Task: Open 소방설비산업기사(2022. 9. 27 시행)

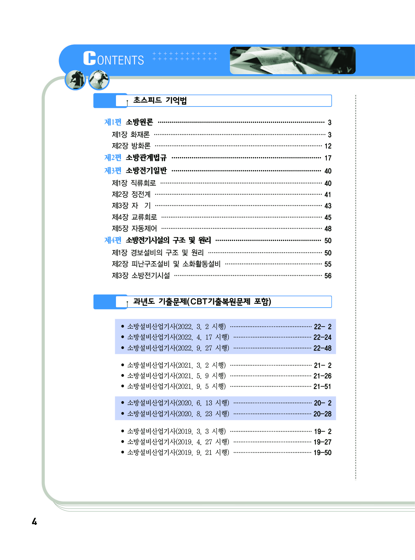Action: point(226,348)
